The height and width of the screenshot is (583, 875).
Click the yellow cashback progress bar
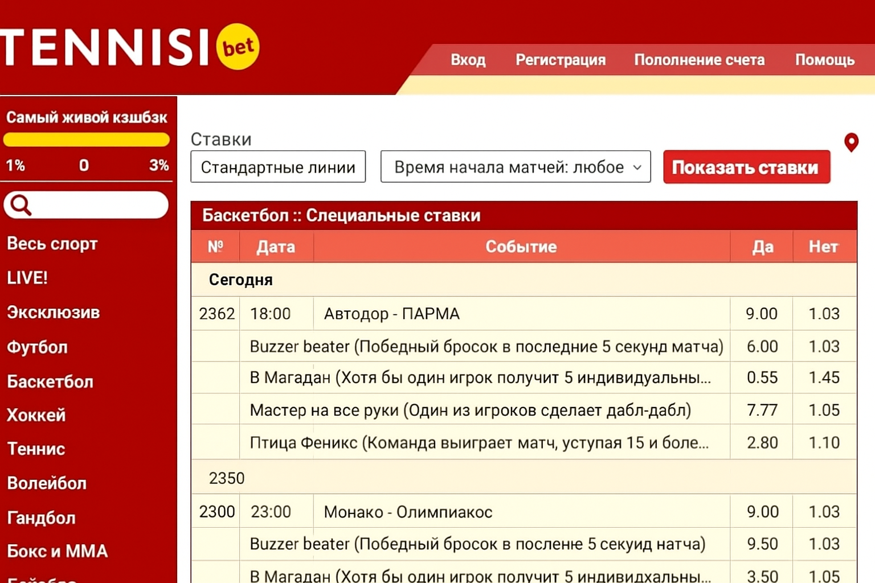click(87, 139)
